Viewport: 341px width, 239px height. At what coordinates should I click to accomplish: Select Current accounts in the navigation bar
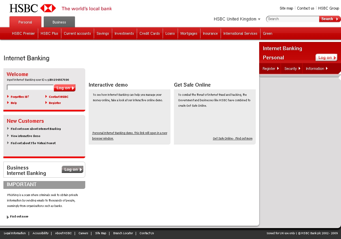click(77, 33)
